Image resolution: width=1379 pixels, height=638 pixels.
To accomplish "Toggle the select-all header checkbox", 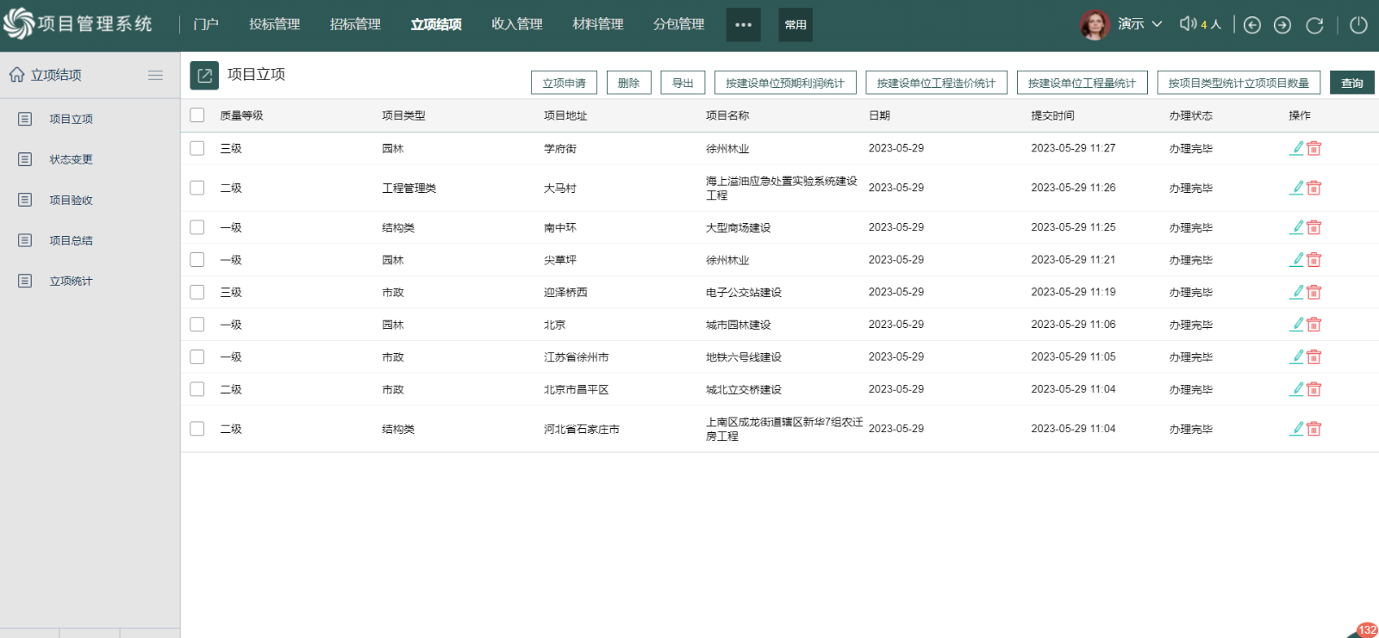I will tap(197, 115).
